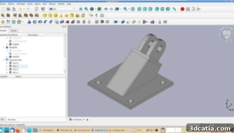
Task: Collapse the Body004 tree node
Action: [4, 48]
